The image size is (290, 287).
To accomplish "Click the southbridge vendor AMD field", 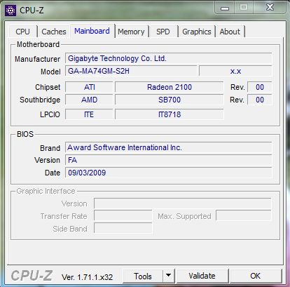I will [89, 100].
